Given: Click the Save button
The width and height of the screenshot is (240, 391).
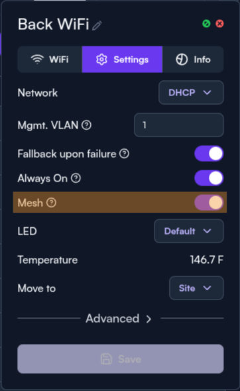Looking at the screenshot, I should point(121,359).
